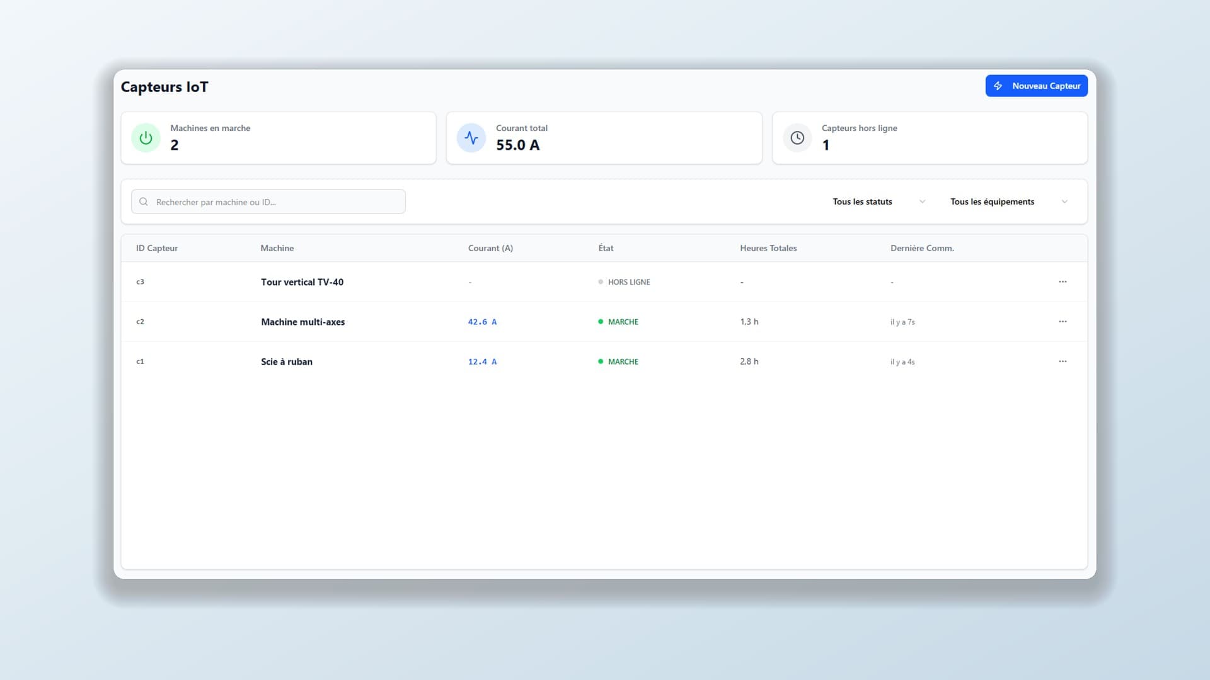Click the lightning bolt icon in Nouveau Capteur
The image size is (1210, 680).
(998, 86)
